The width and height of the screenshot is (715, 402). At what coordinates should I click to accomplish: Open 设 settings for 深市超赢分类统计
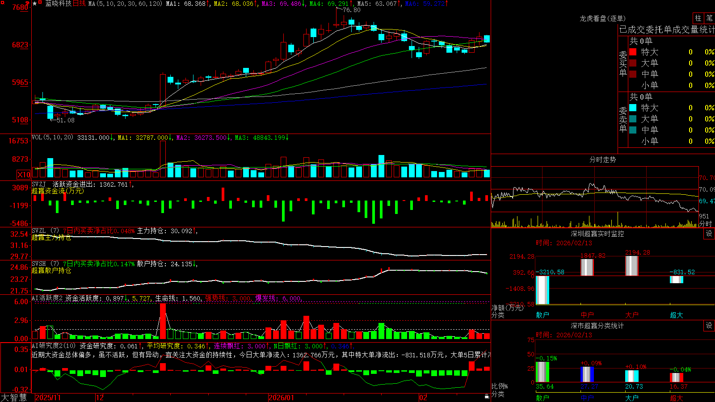point(709,326)
